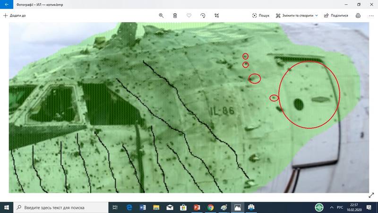Open Microsoft Store from taskbar
Viewport: 378px width, 213px height.
pyautogui.click(x=183, y=207)
